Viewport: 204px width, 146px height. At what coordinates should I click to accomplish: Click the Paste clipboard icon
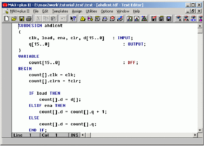pyautogui.click(x=53, y=19)
